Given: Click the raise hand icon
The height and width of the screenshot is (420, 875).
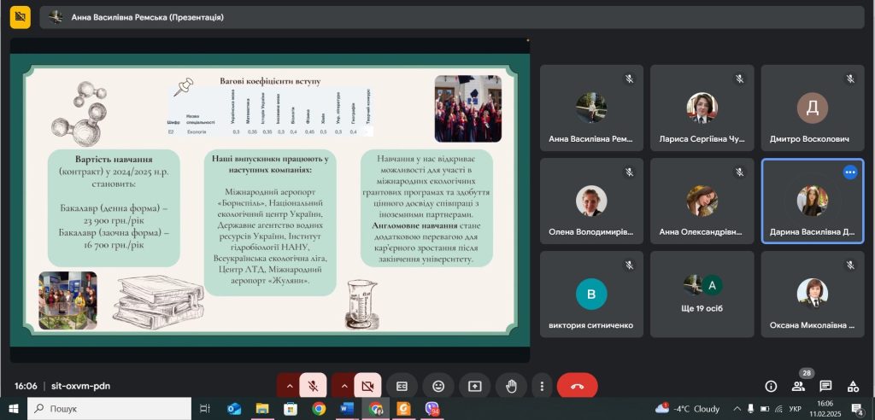Looking at the screenshot, I should point(511,386).
